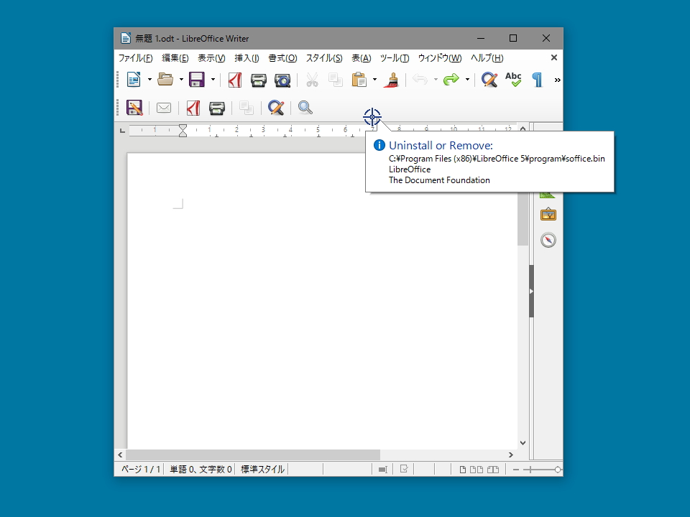Open the ツール(T) menu

[395, 58]
